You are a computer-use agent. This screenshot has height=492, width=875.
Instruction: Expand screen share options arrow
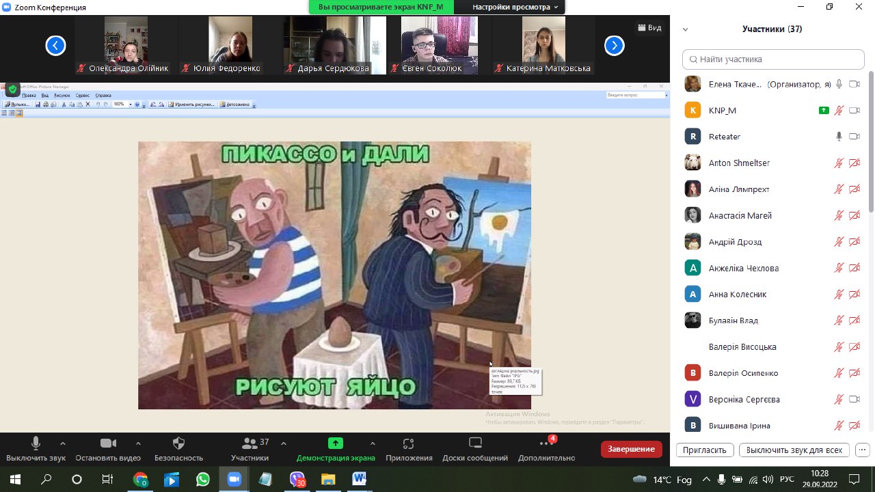point(373,443)
